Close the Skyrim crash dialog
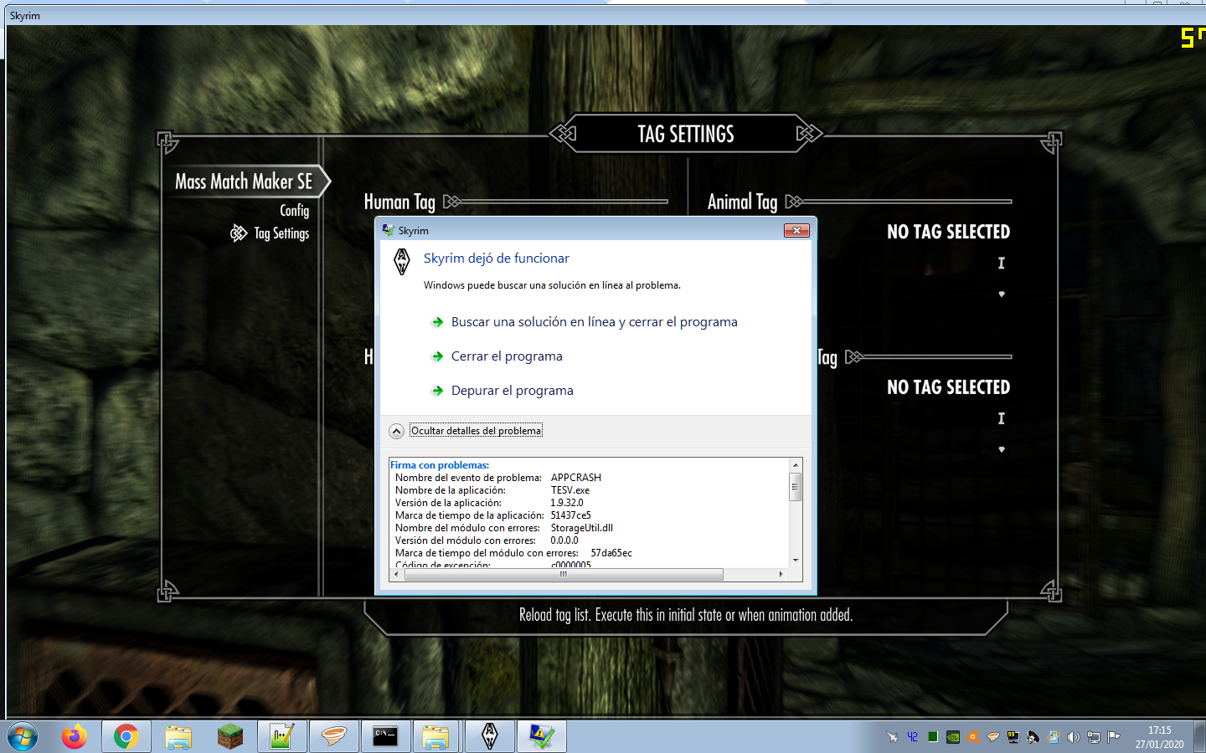The image size is (1206, 753). (796, 230)
